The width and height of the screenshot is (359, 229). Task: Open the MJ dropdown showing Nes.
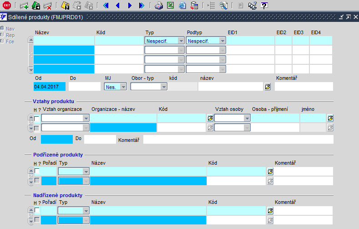(x=116, y=87)
